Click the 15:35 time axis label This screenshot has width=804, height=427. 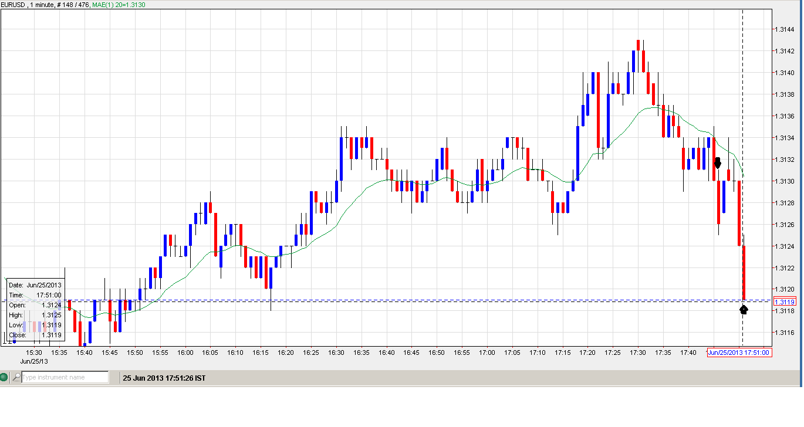click(x=59, y=353)
